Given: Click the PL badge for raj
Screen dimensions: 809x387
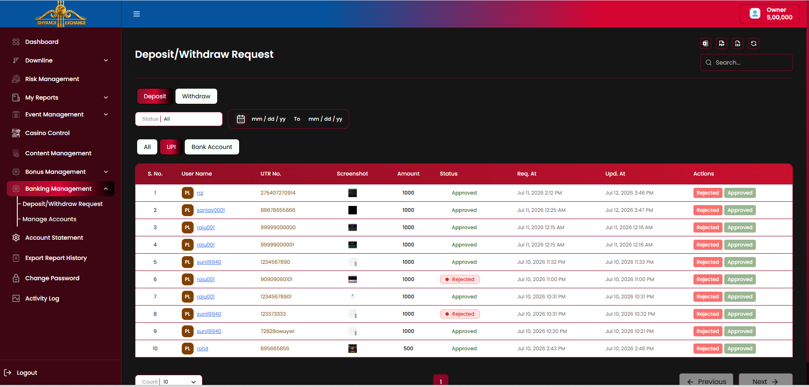Looking at the screenshot, I should [x=188, y=193].
